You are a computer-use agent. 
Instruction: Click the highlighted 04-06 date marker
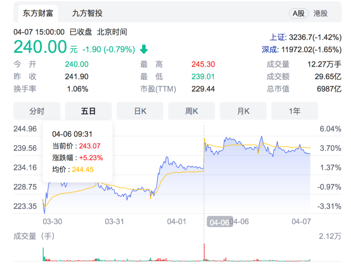(x=219, y=221)
